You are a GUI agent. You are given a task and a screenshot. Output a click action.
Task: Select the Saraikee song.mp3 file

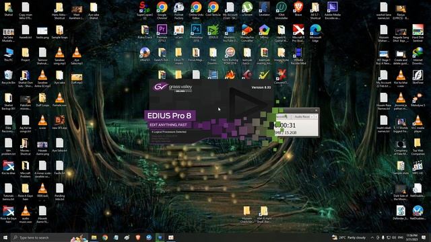[x=60, y=56]
